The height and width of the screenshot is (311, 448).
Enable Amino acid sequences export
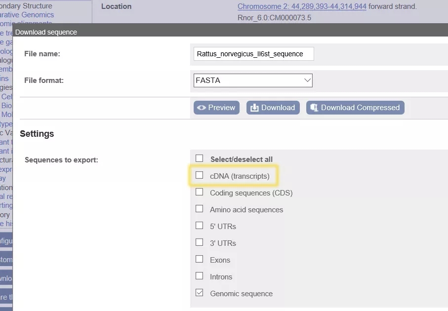(200, 209)
